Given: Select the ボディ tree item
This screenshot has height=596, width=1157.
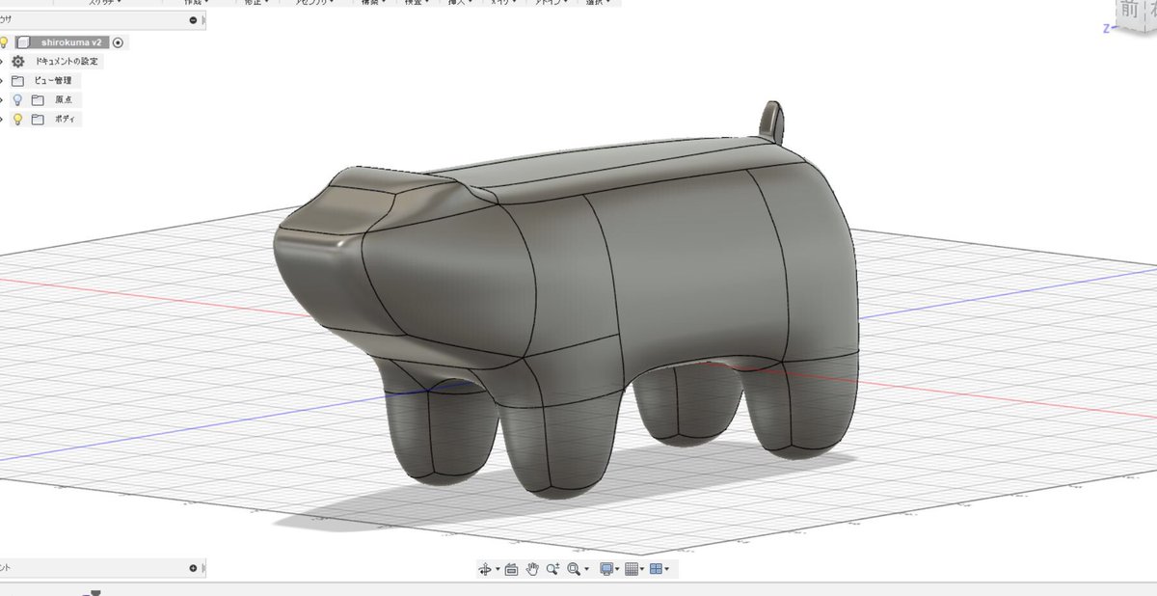Looking at the screenshot, I should pyautogui.click(x=65, y=120).
